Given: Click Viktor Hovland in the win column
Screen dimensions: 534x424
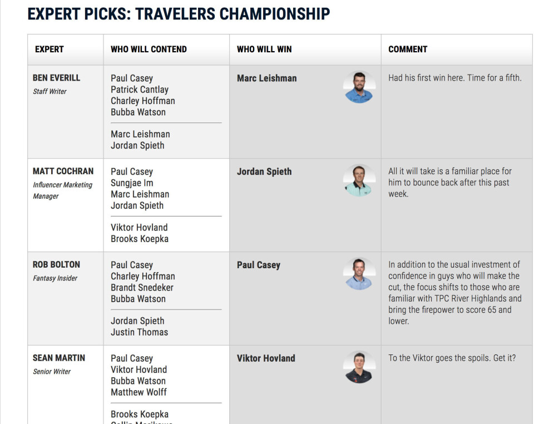Looking at the screenshot, I should (266, 358).
